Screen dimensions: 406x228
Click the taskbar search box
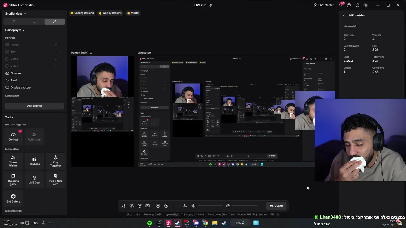coord(240,223)
